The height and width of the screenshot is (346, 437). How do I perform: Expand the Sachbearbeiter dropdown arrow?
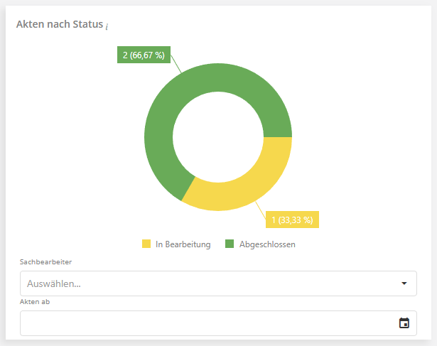(404, 283)
